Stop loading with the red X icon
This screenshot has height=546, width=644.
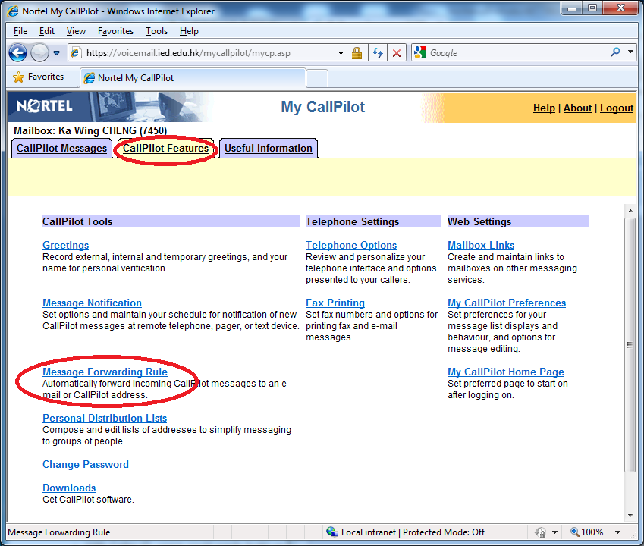click(397, 53)
